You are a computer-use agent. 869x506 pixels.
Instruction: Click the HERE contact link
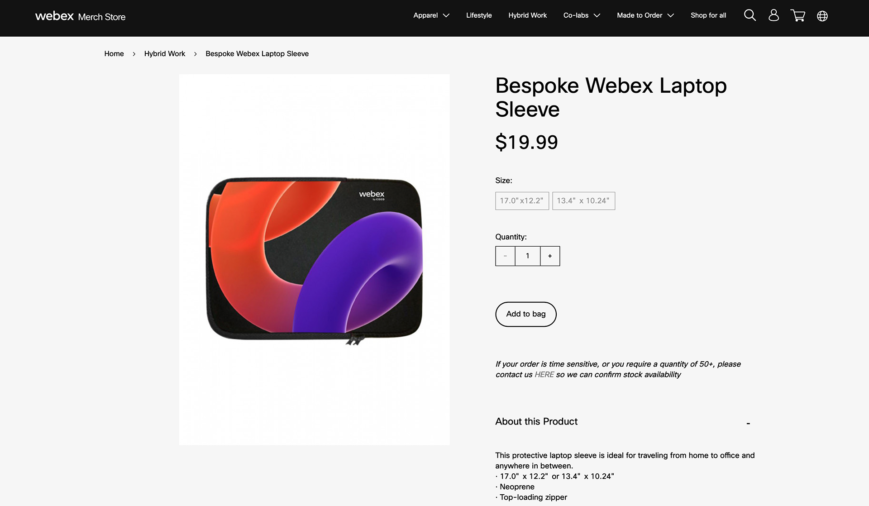pyautogui.click(x=544, y=375)
